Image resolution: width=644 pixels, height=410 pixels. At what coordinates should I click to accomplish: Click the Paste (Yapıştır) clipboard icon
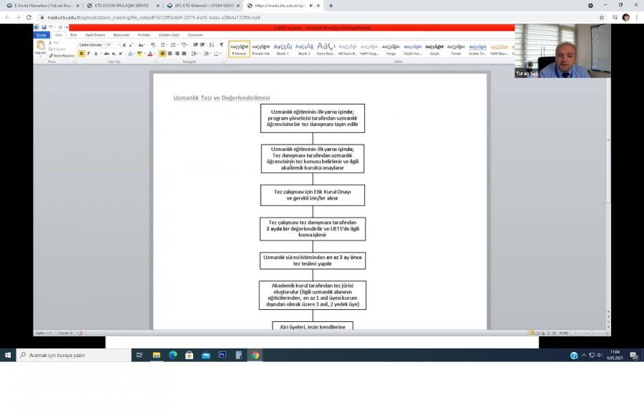click(x=40, y=47)
